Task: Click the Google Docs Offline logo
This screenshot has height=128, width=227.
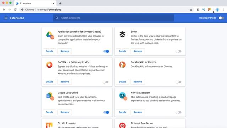Action: click(x=50, y=96)
